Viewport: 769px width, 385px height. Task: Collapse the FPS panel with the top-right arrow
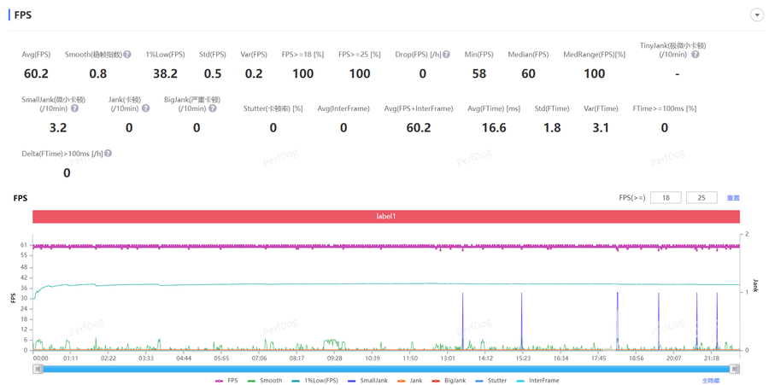tap(756, 15)
